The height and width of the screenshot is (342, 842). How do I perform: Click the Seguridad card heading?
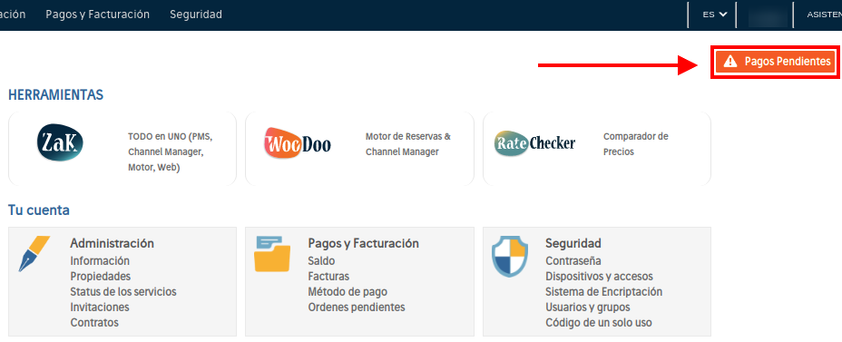(573, 243)
